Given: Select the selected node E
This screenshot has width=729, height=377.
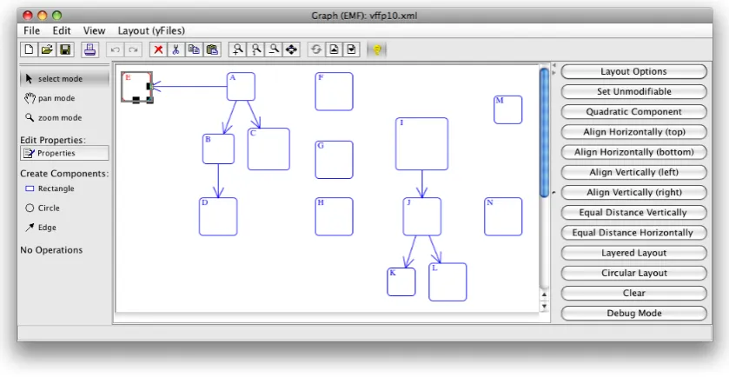Looking at the screenshot, I should (137, 87).
